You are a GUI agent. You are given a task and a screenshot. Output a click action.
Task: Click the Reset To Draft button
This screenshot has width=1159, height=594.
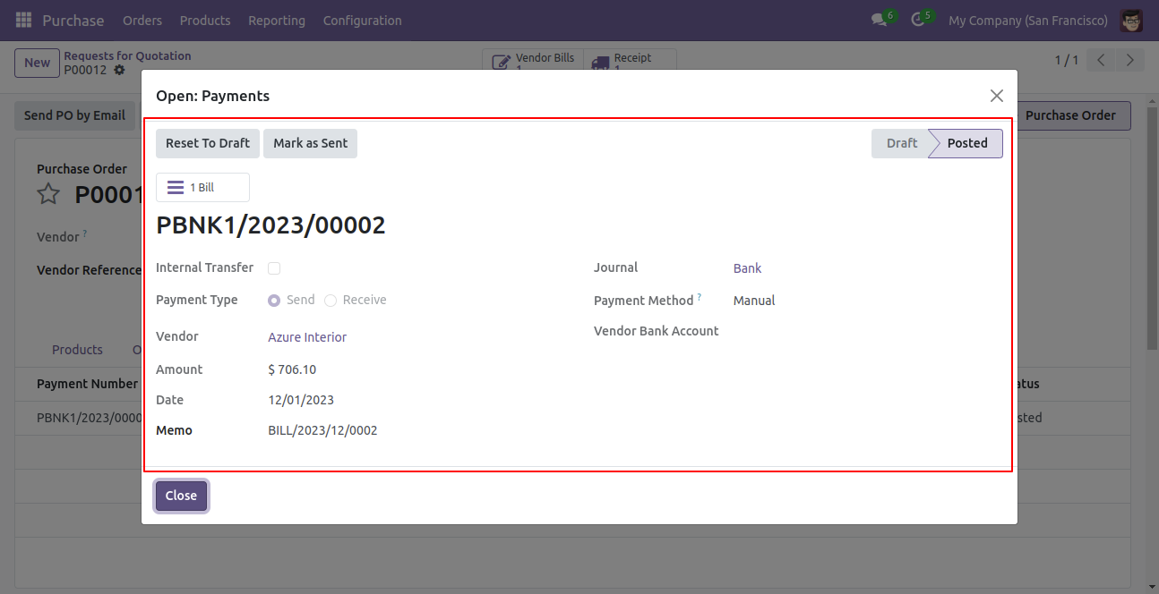point(208,143)
